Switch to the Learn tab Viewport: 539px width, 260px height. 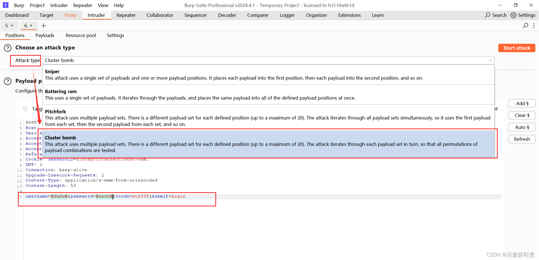378,15
